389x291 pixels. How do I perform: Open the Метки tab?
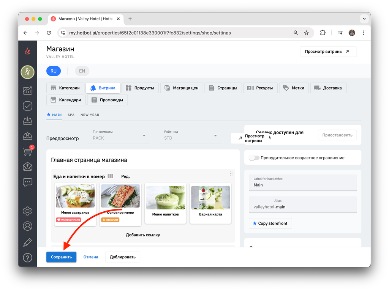294,88
